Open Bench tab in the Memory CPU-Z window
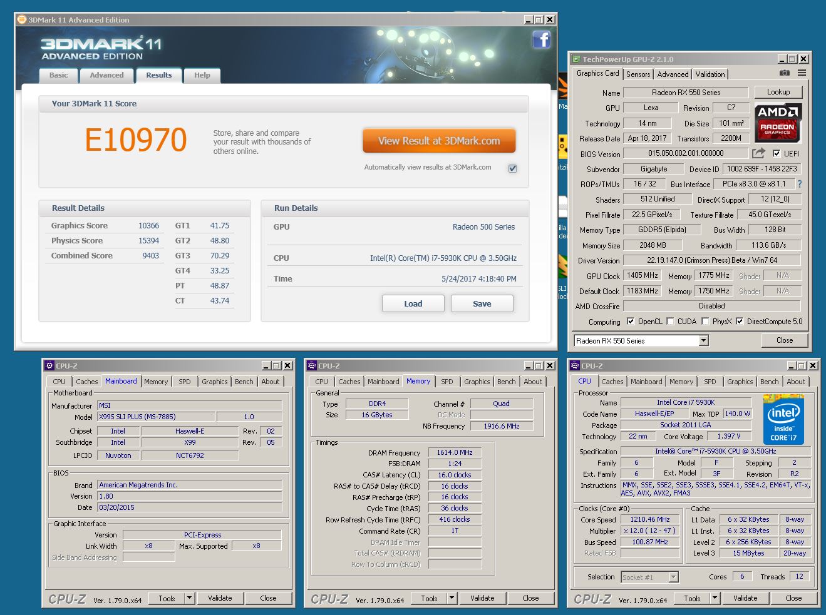Image resolution: width=826 pixels, height=615 pixels. coord(507,382)
